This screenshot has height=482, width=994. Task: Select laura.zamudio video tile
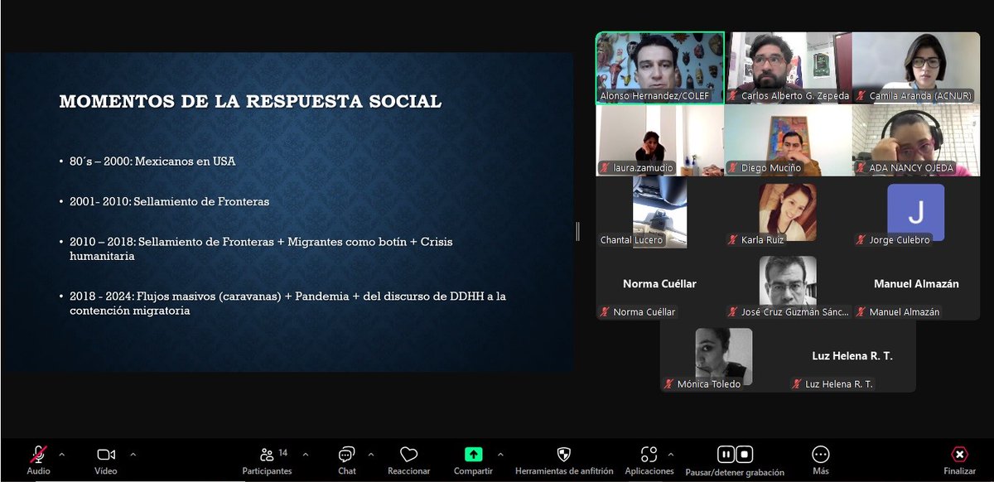click(660, 140)
